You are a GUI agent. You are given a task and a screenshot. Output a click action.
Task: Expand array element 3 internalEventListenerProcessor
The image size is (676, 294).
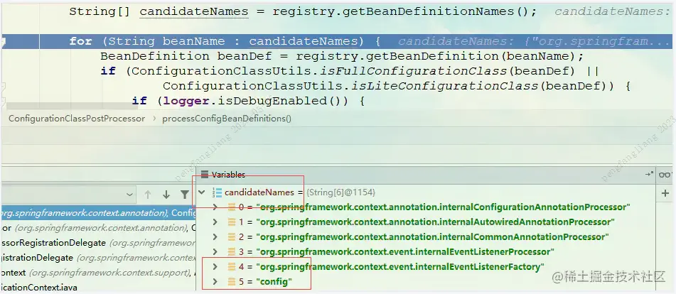coord(215,251)
